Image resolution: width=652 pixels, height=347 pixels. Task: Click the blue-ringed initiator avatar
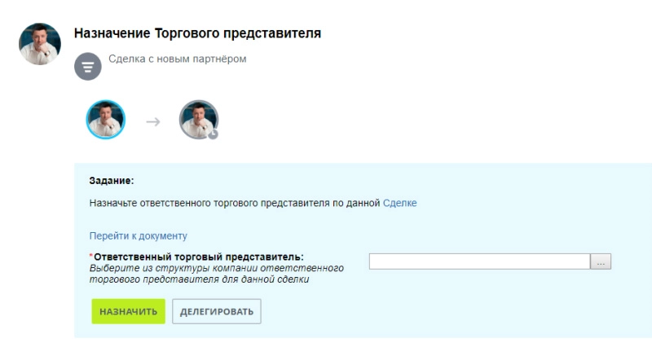tap(106, 120)
